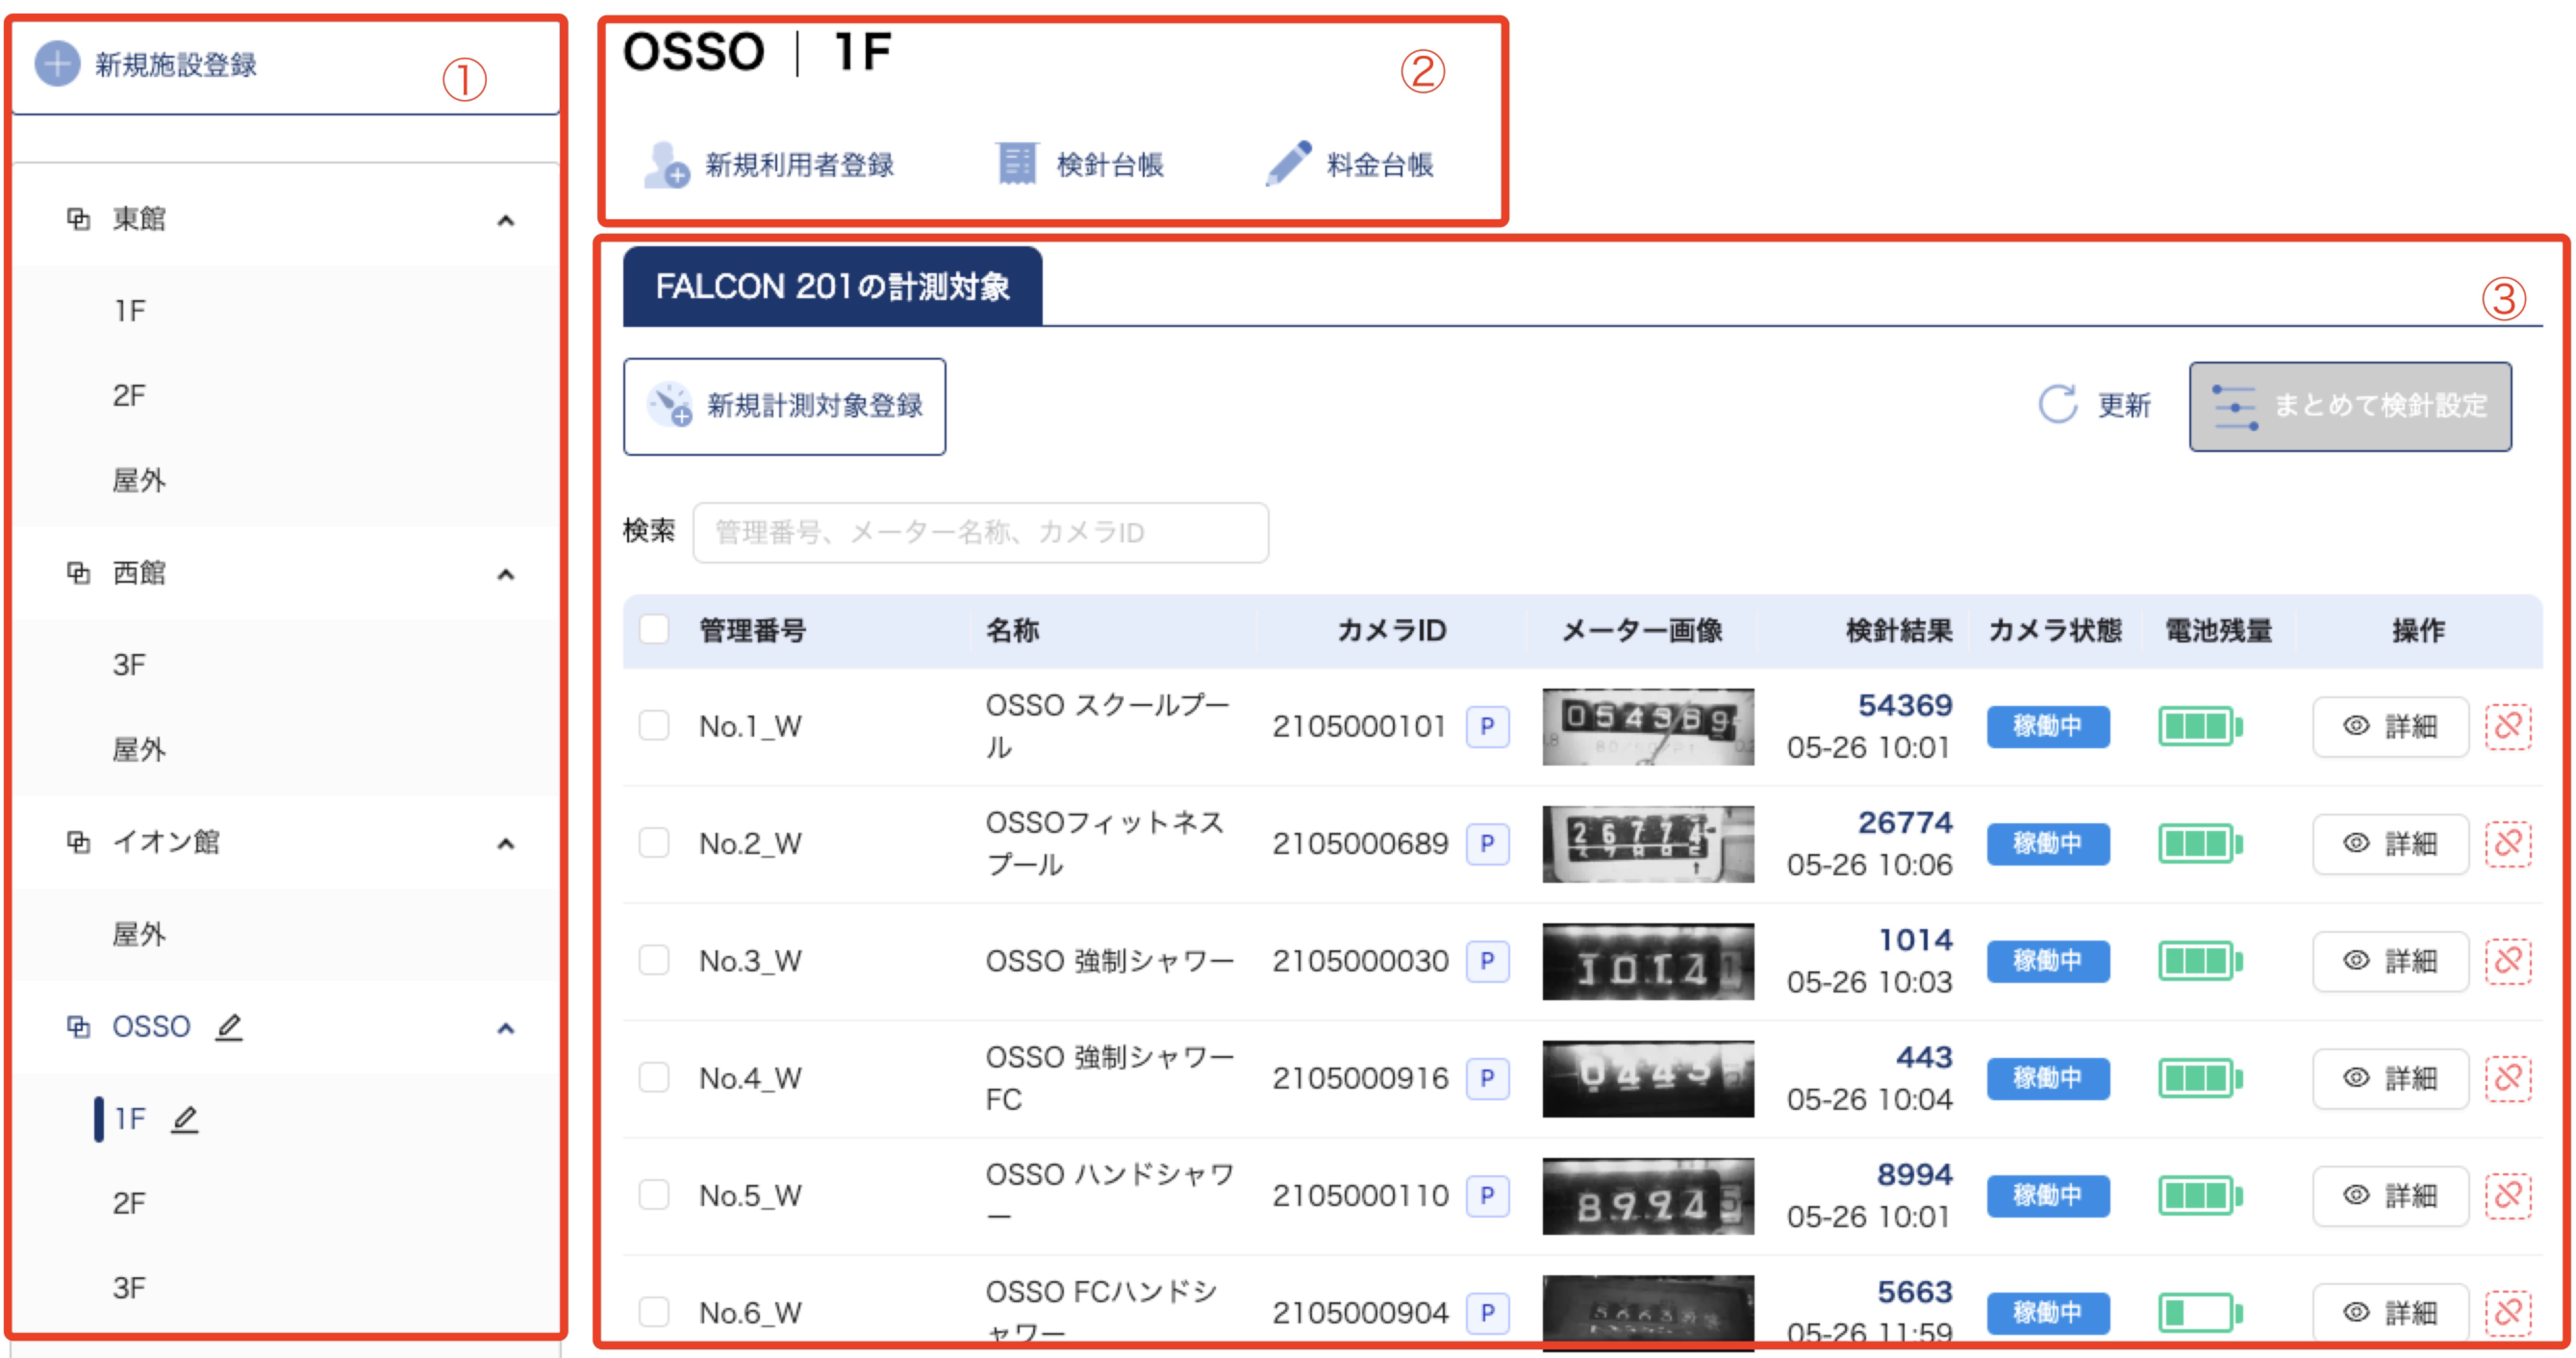Click the 検索 search input field

(980, 532)
